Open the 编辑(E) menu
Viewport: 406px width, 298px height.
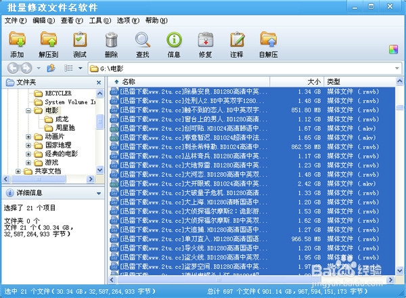point(44,20)
